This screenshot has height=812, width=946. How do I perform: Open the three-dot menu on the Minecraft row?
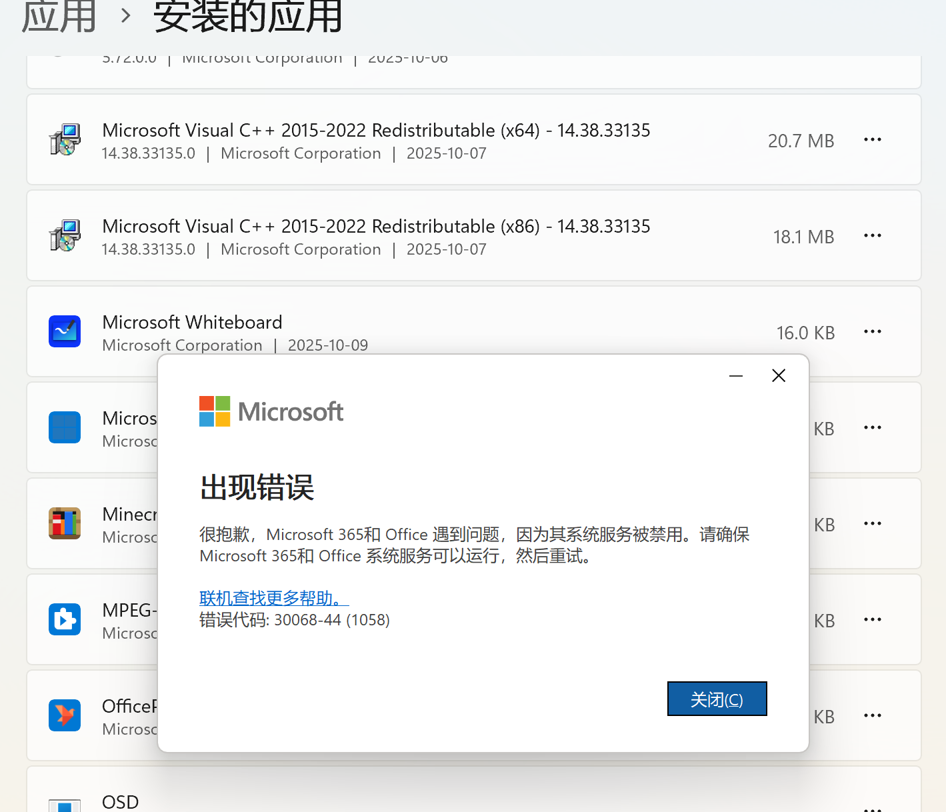(873, 523)
